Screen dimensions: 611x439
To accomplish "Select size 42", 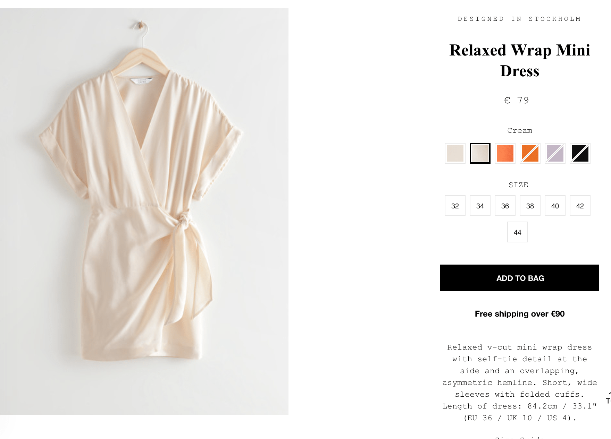I will (x=580, y=206).
